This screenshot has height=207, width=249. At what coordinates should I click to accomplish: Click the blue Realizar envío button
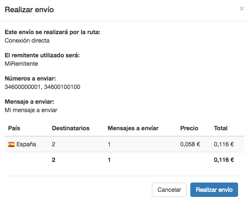pos(214,190)
